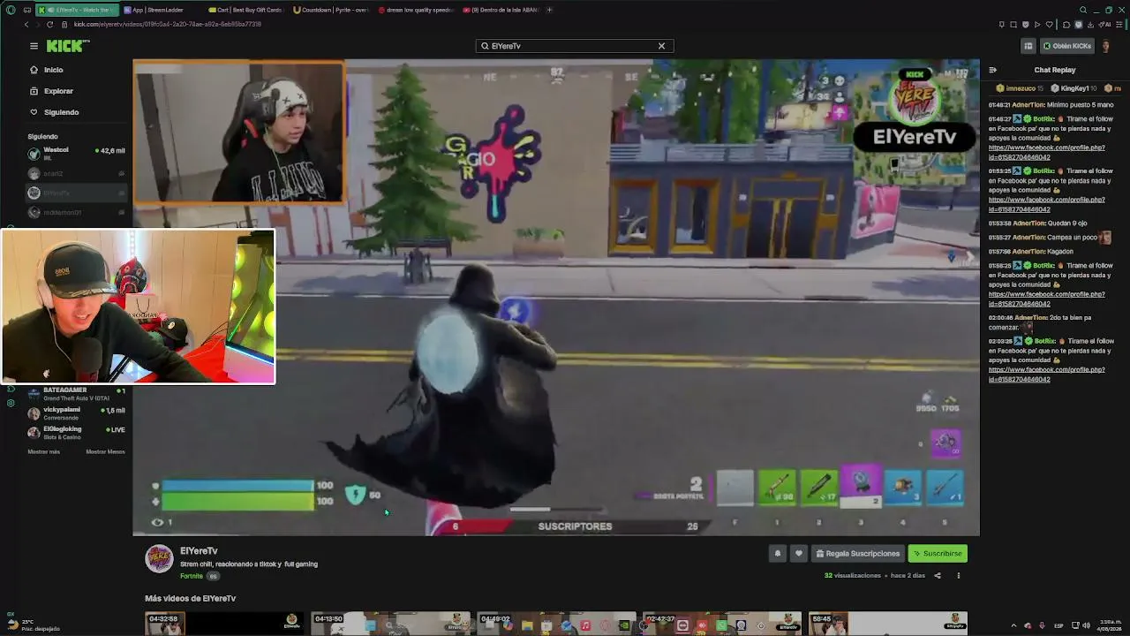Click the green Suscribirse button
The image size is (1130, 636).
pyautogui.click(x=938, y=554)
